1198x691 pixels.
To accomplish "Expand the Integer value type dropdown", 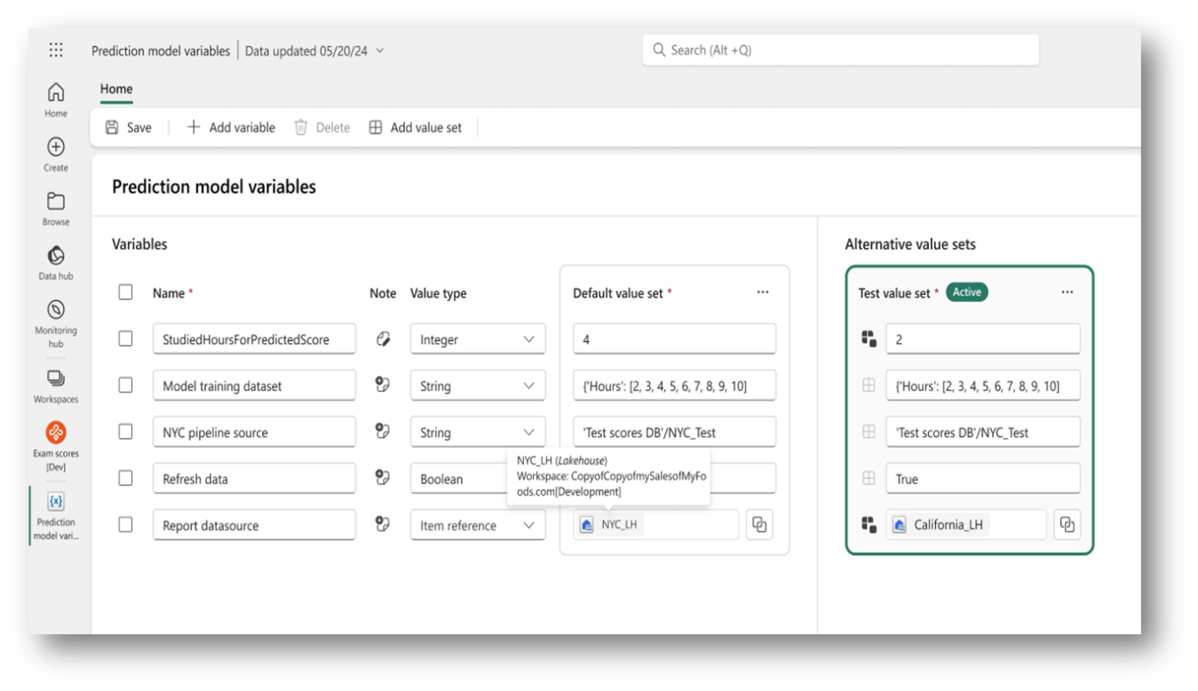I will point(478,339).
